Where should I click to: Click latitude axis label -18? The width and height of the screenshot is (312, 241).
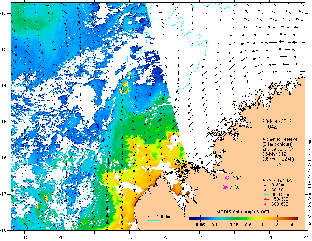coord(4,230)
